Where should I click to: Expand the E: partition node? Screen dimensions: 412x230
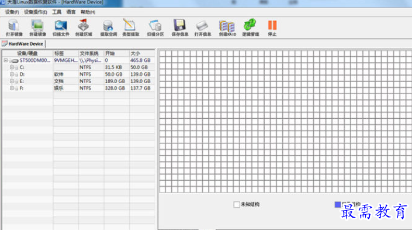click(x=12, y=81)
